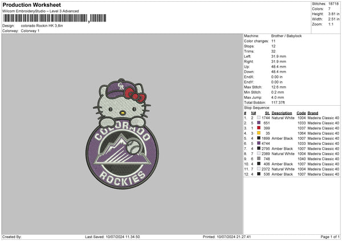Click the Description column header
342x241 pixels.
click(282, 113)
